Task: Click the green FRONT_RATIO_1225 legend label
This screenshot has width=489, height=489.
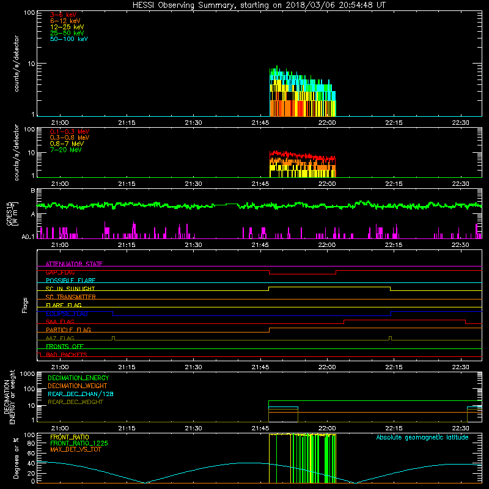Action: click(x=79, y=443)
